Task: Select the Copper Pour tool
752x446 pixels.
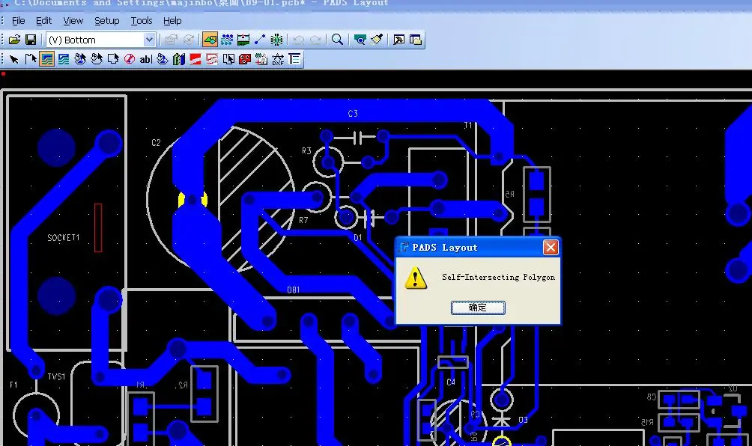Action: click(x=80, y=59)
